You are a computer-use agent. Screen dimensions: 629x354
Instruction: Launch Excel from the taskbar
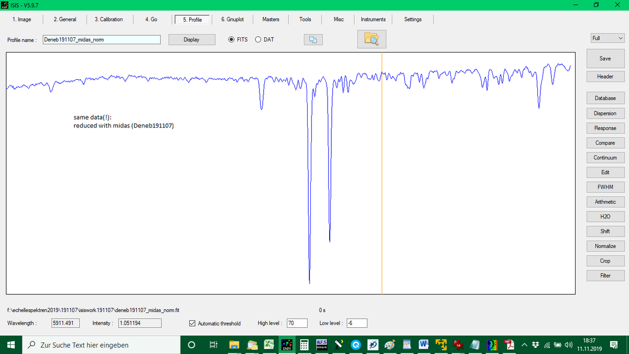point(269,345)
